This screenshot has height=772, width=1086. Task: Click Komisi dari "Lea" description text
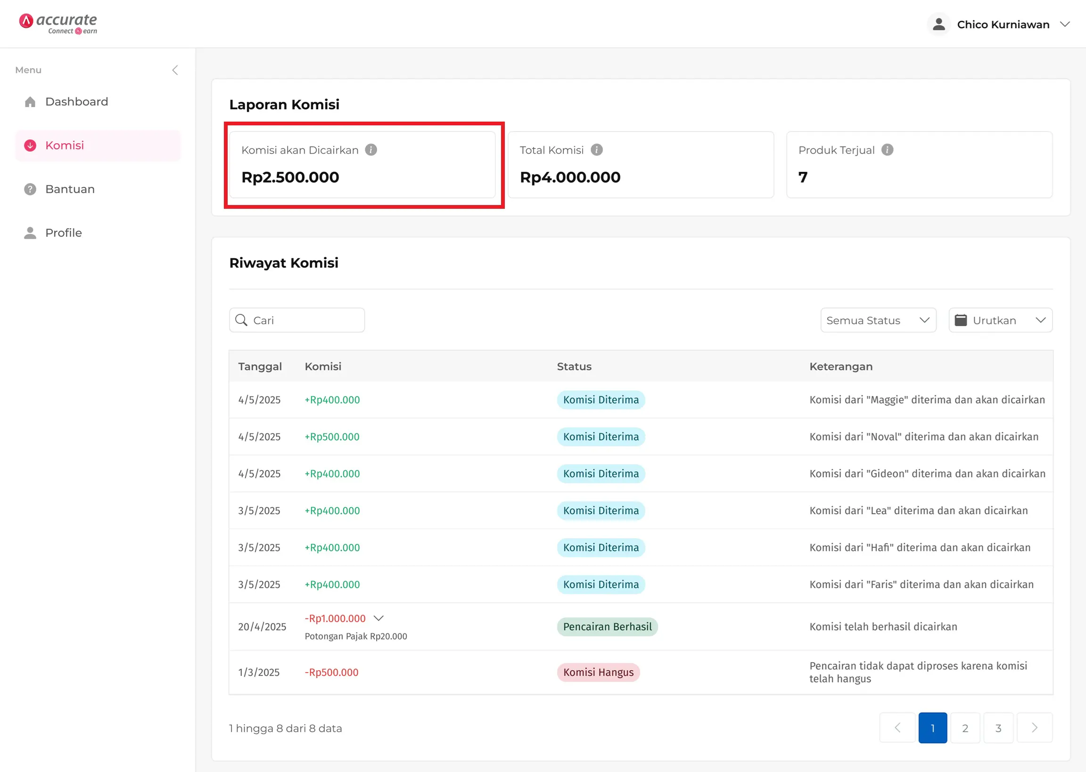click(x=918, y=510)
